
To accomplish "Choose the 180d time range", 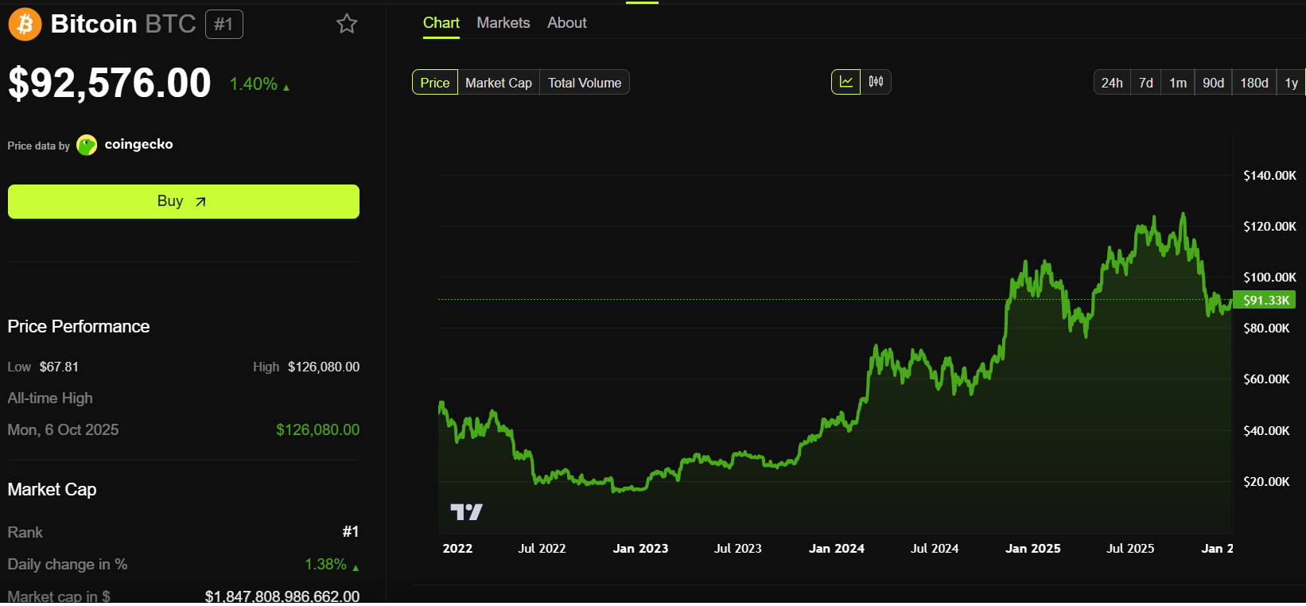I will [1254, 83].
